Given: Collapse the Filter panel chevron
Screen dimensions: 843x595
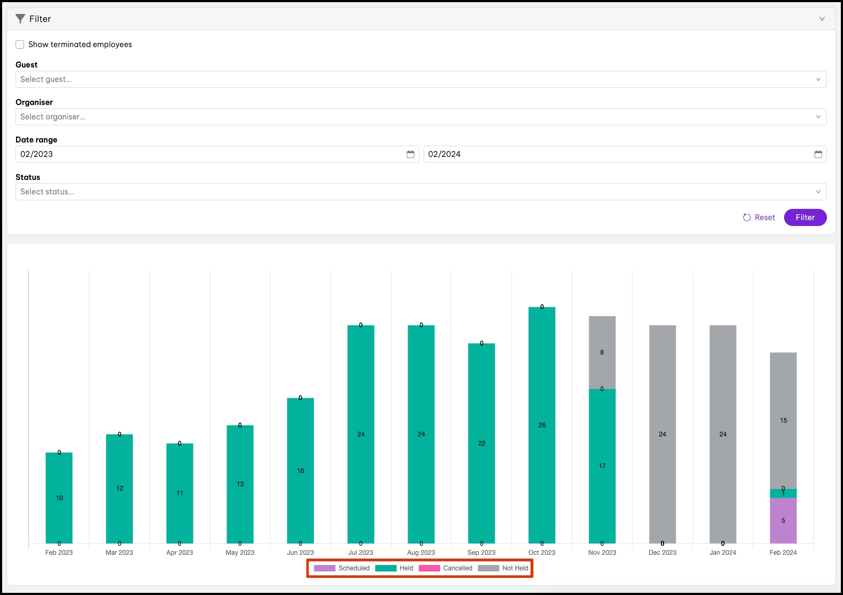Looking at the screenshot, I should (x=822, y=19).
